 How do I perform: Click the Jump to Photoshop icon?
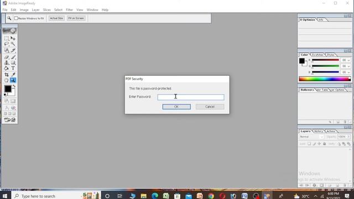click(7, 120)
